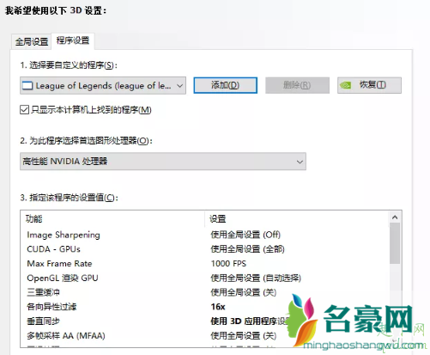This screenshot has height=355, width=430.
Task: Select the 三重缓冲 row
Action: (205, 292)
